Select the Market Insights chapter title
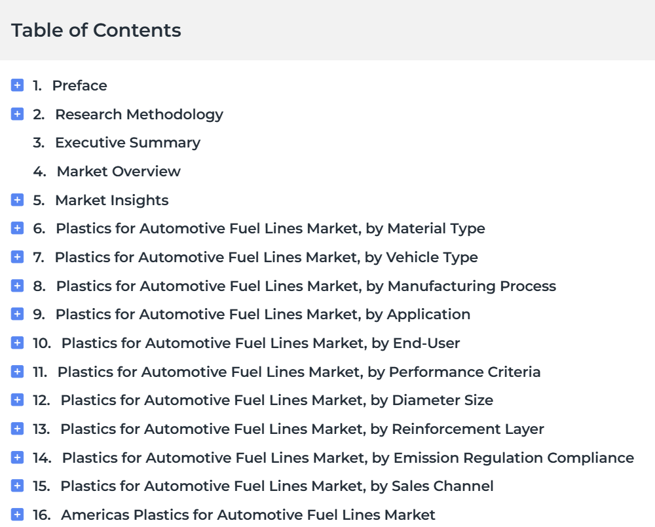This screenshot has height=527, width=655. (x=111, y=201)
